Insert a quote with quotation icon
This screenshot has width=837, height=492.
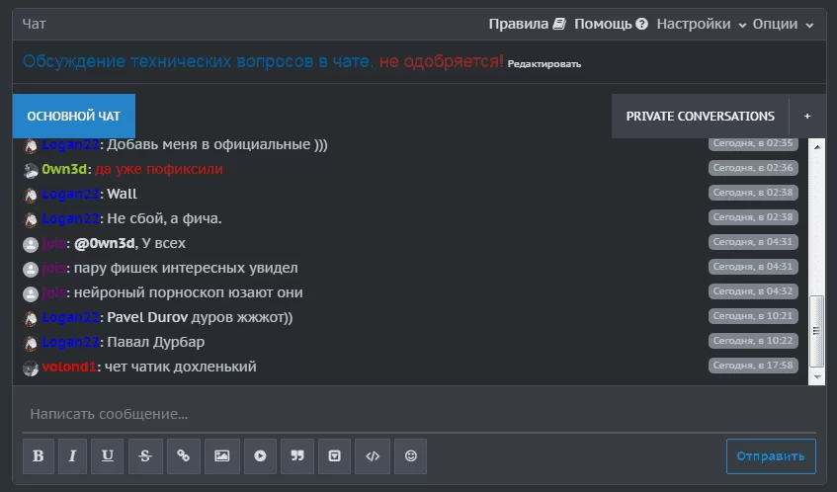(297, 456)
